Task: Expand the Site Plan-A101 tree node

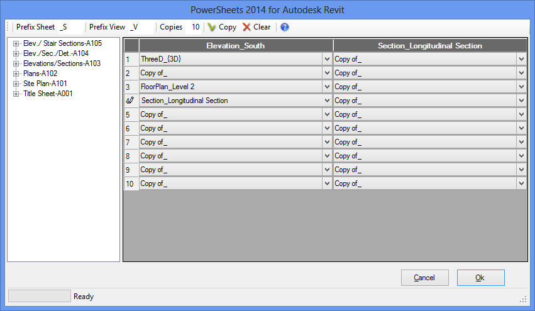Action: click(x=16, y=84)
